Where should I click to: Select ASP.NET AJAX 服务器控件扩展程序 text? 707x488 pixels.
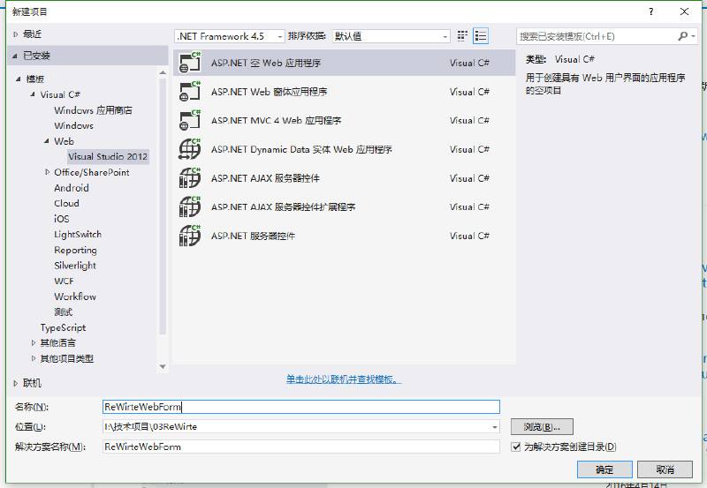tap(283, 207)
